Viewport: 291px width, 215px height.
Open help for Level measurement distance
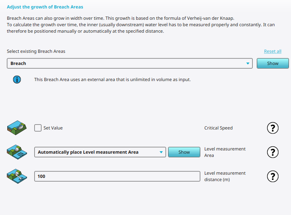tap(273, 176)
